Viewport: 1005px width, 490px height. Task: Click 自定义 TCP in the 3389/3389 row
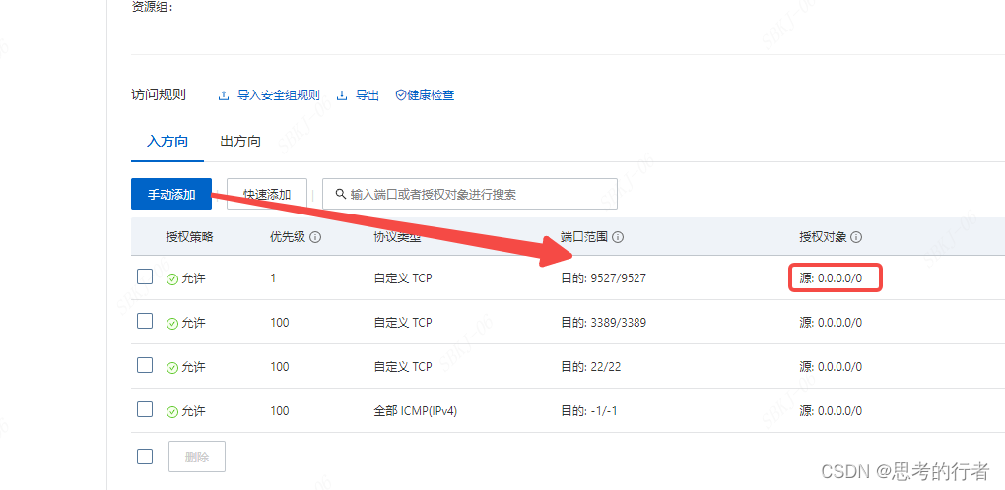403,323
